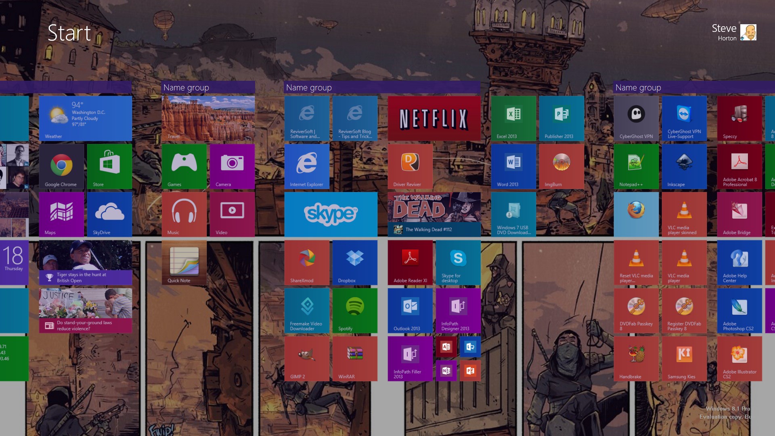This screenshot has height=436, width=775.
Task: Rename the group above the Netflix tile
Action: (x=383, y=87)
